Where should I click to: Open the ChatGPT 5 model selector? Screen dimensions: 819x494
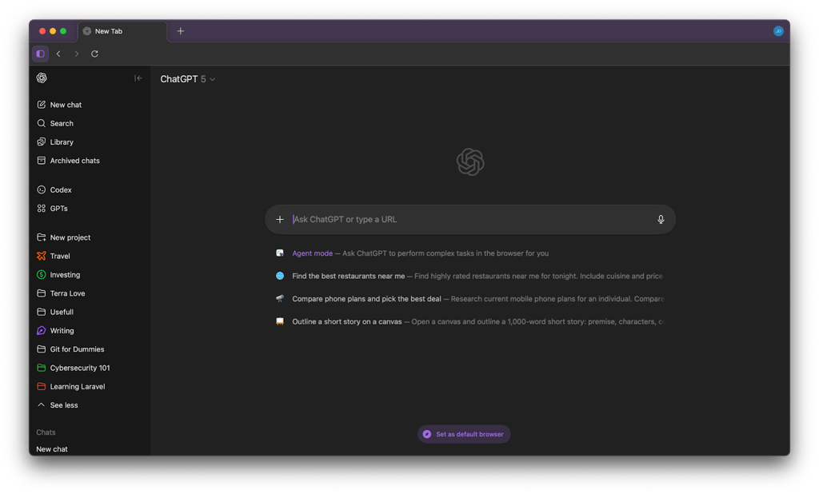tap(187, 79)
